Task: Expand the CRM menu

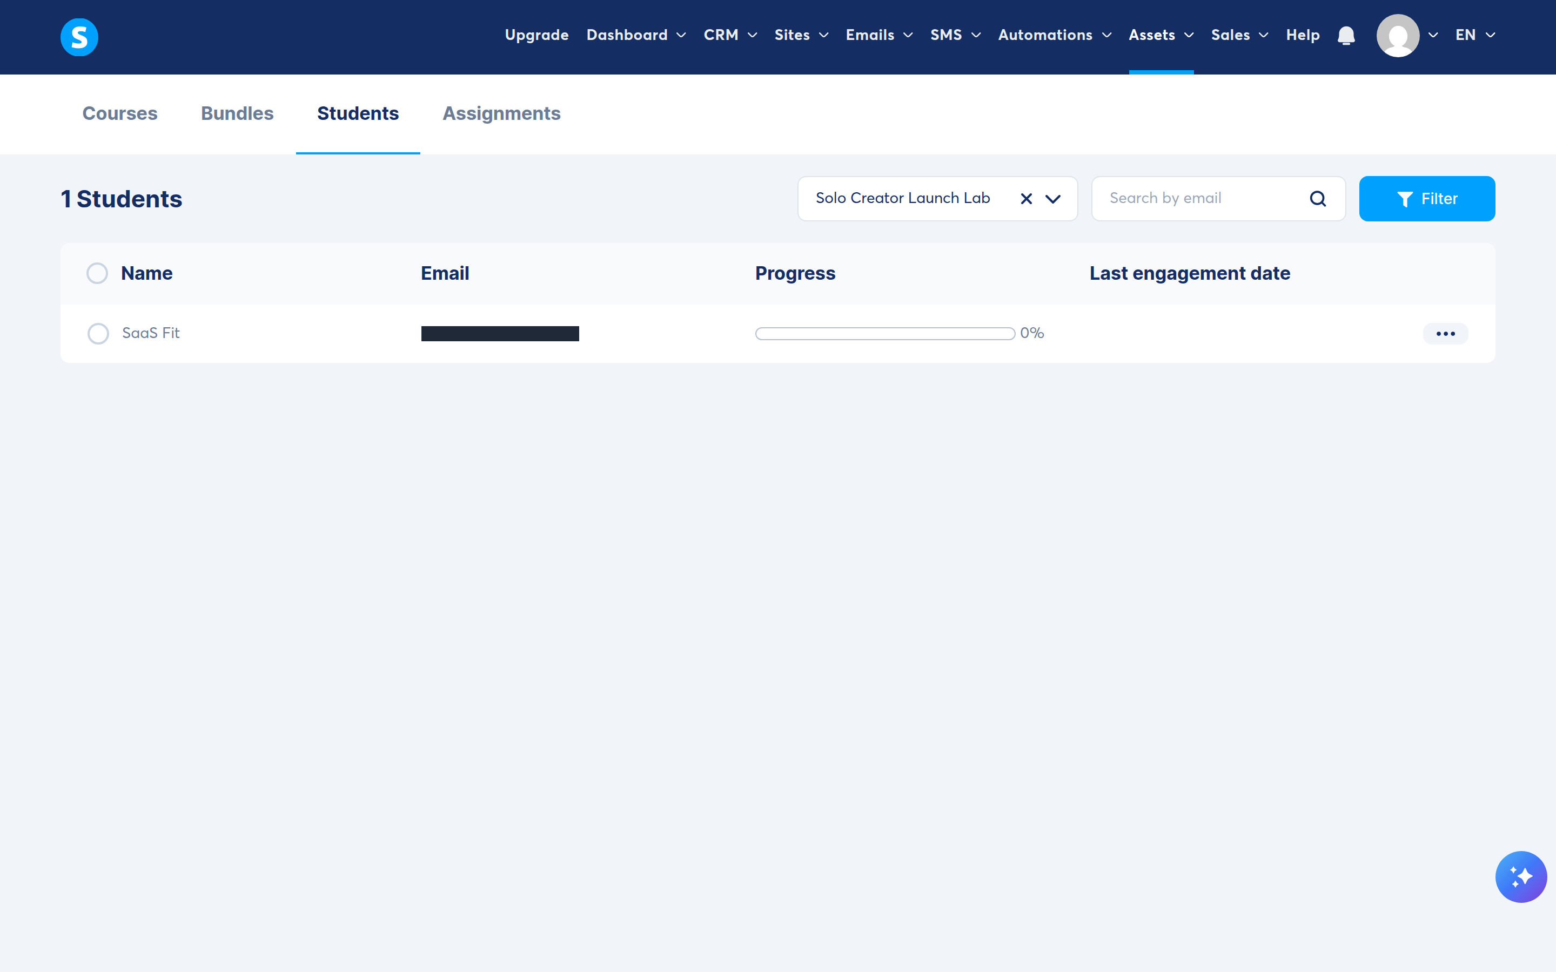Action: tap(730, 35)
